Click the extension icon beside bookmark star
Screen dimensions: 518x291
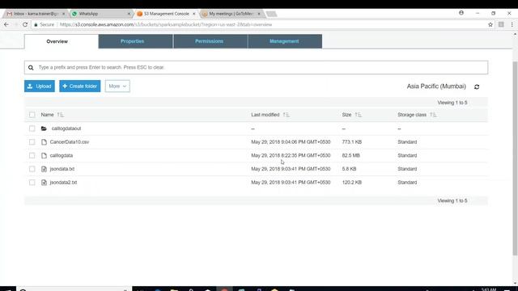[x=501, y=24]
